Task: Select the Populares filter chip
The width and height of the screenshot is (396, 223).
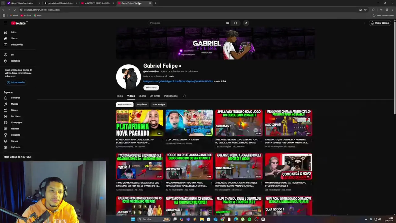Action: click(142, 105)
